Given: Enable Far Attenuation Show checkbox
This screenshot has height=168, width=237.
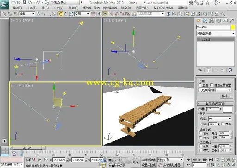Looking at the screenshot, I should 201,150.
